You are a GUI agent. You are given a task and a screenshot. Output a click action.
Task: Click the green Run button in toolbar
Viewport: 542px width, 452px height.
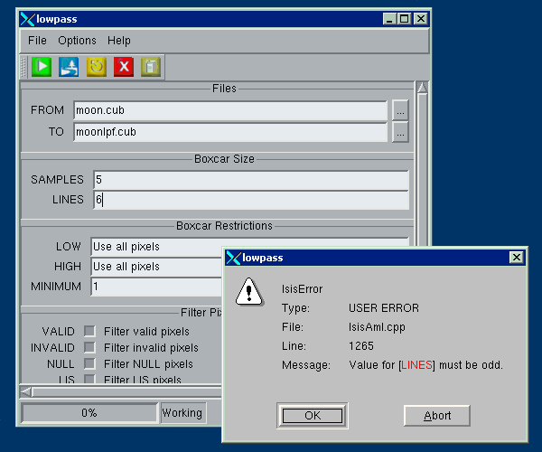click(x=42, y=66)
